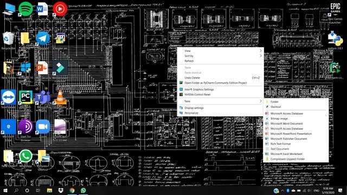Screen dimensions: 347x195
Task: Open the TeamViewer desktop shortcut
Action: (9, 97)
